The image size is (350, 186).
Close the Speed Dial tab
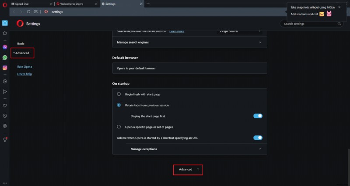point(51,4)
